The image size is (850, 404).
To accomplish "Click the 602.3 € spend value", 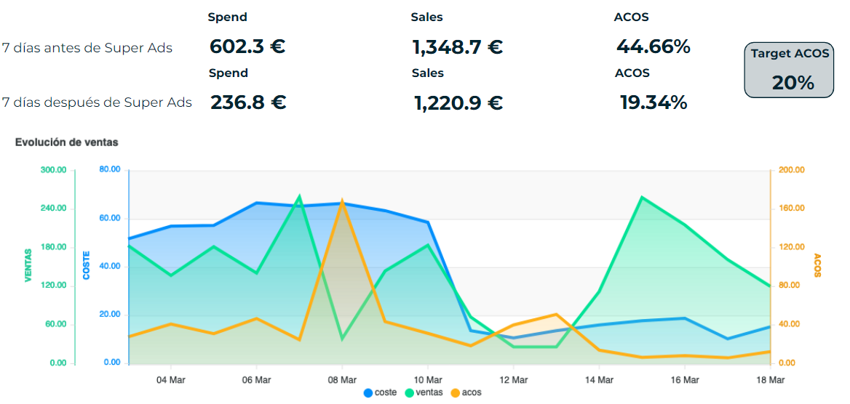I will (247, 47).
